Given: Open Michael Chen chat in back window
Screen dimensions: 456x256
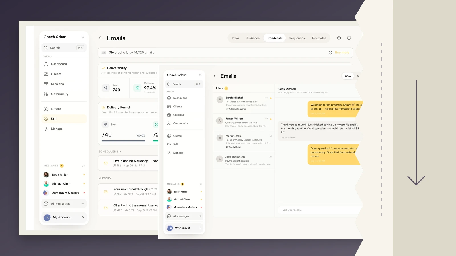Looking at the screenshot, I should pyautogui.click(x=64, y=184).
